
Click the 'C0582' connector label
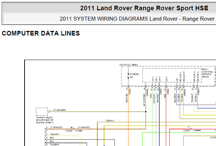point(130,92)
